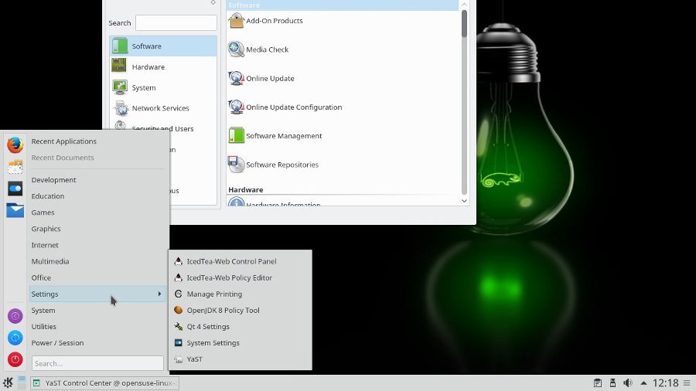Screen dimensions: 696x391
Task: Switch to YaST Control Center taskbar entry
Action: [x=104, y=383]
